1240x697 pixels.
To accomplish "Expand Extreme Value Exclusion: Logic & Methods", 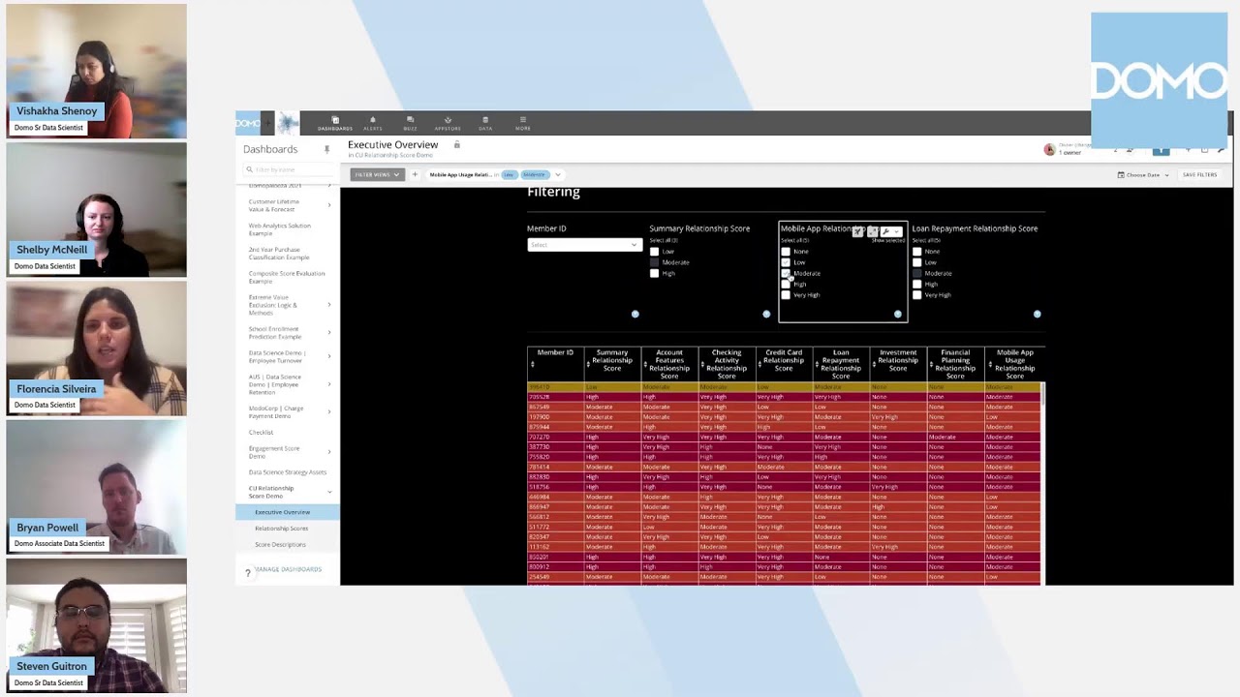I will (328, 305).
